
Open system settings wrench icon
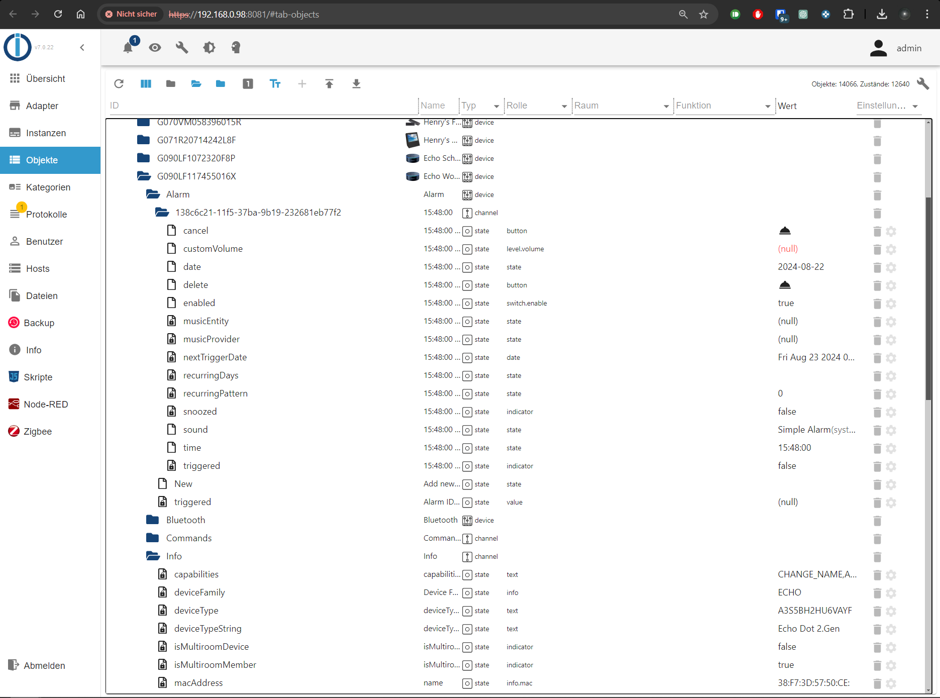[x=182, y=47]
